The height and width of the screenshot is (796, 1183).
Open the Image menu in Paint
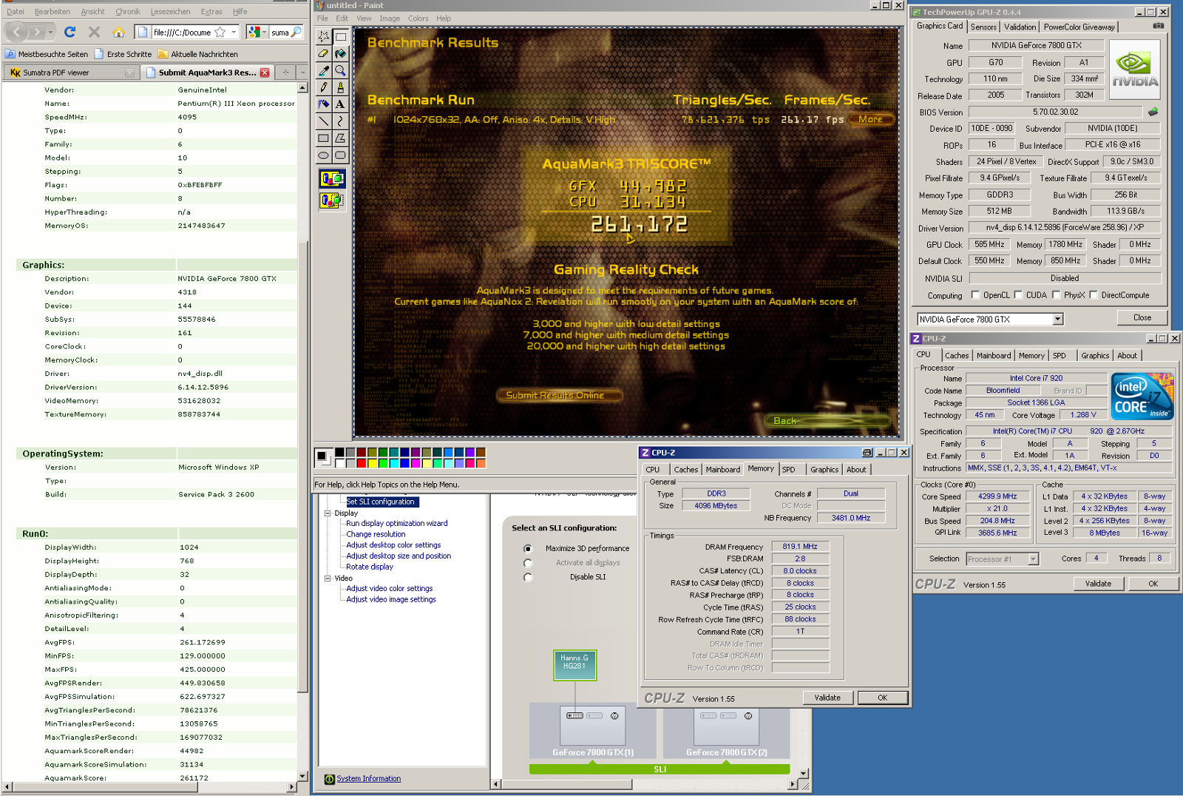(390, 18)
